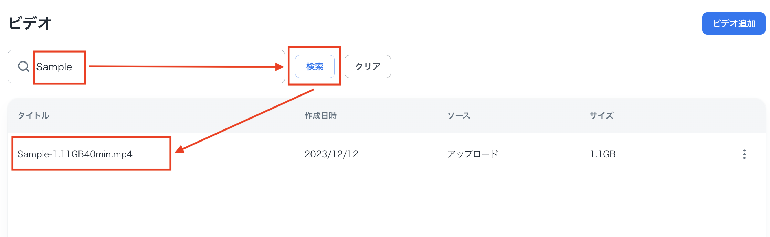This screenshot has width=770, height=237.
Task: Click the ソース column header
Action: click(x=458, y=116)
